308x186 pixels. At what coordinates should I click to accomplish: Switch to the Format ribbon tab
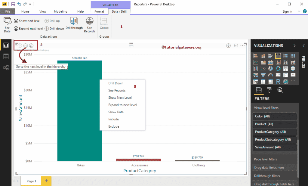pos(99,11)
